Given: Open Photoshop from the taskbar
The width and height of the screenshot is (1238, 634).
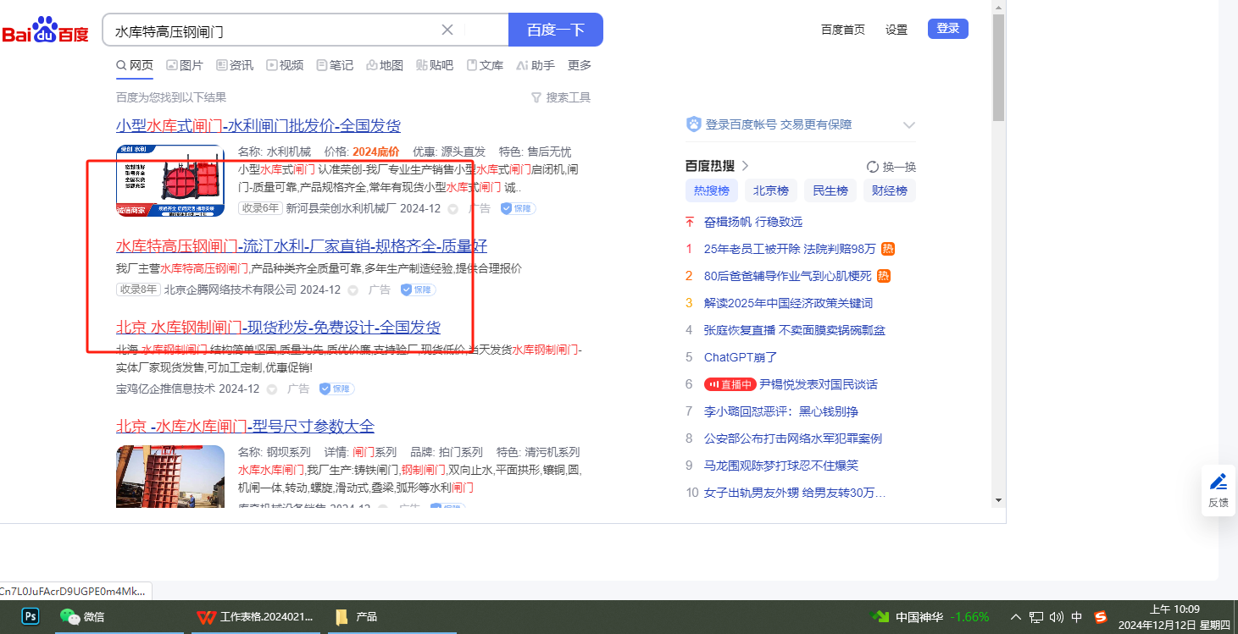Looking at the screenshot, I should pos(31,616).
